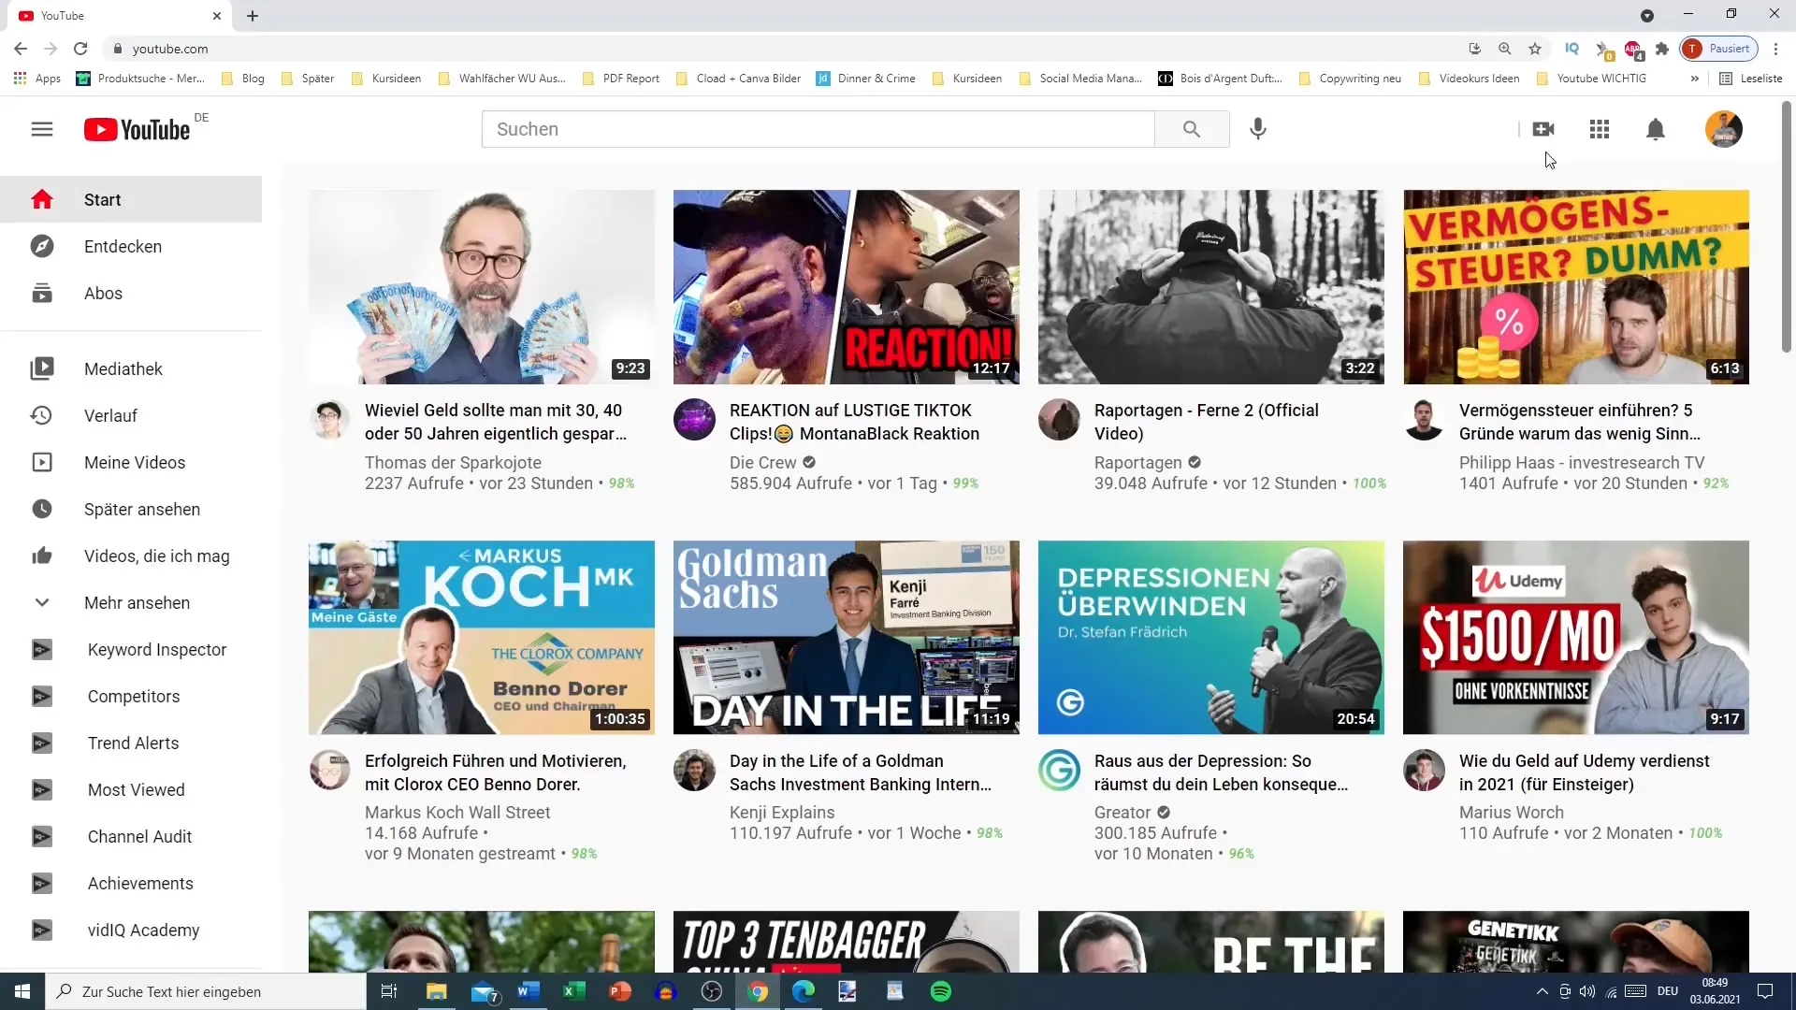Screen dimensions: 1796x1010
Task: Expand Mehr ansehen in the sidebar
Action: (x=131, y=602)
